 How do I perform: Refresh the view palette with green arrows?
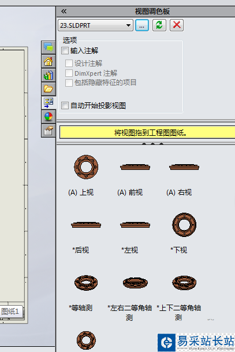159,25
